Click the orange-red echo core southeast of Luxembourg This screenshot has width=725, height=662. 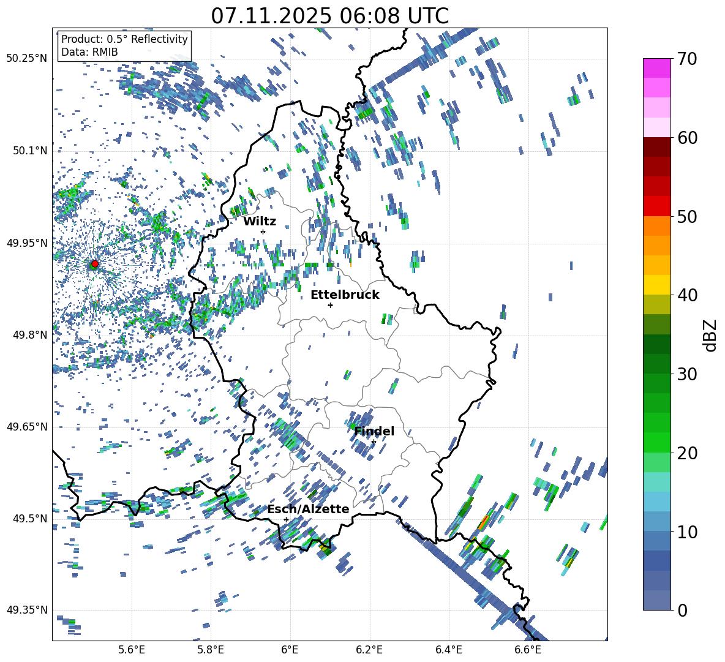484,522
